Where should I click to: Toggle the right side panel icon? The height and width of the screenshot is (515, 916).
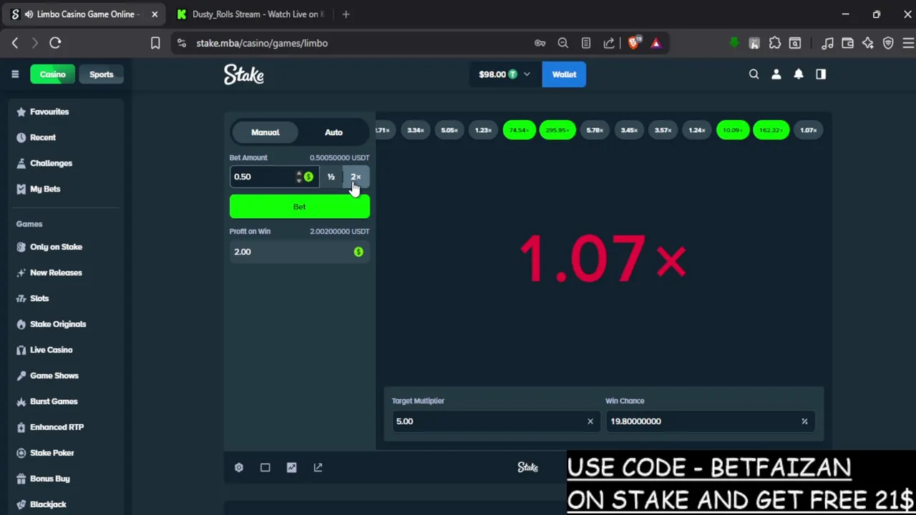pyautogui.click(x=821, y=74)
